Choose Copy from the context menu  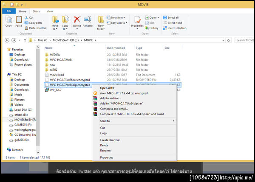pos(103,133)
